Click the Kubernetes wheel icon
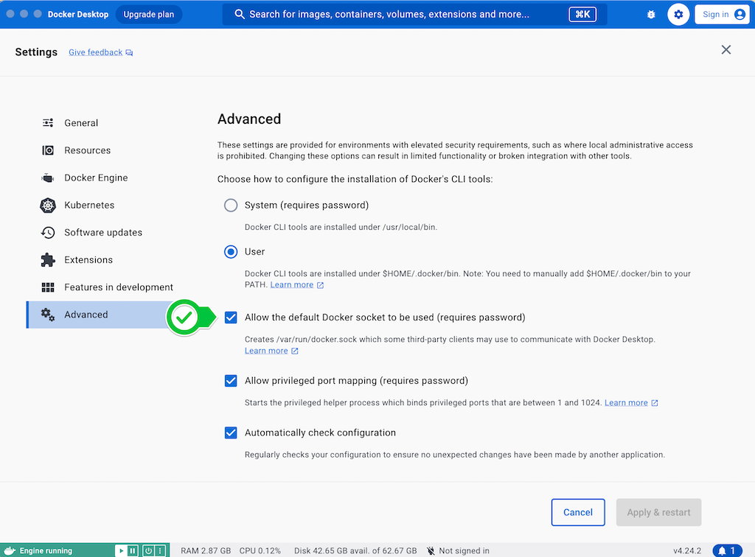This screenshot has height=557, width=755. point(48,205)
